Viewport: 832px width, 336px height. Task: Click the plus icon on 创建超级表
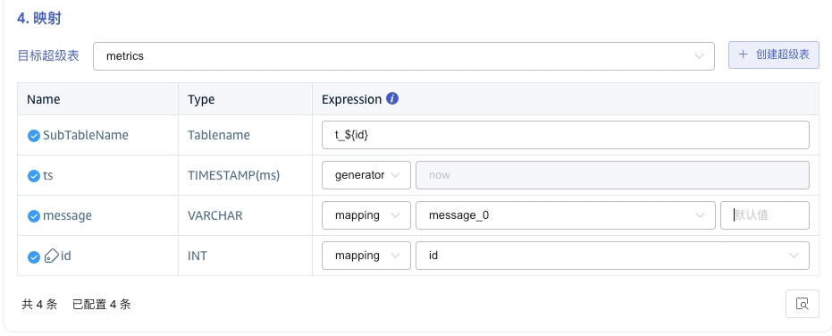pos(744,55)
